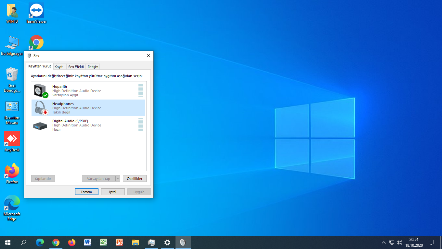
Task: Show hidden tray icons chevron
Action: (x=384, y=243)
